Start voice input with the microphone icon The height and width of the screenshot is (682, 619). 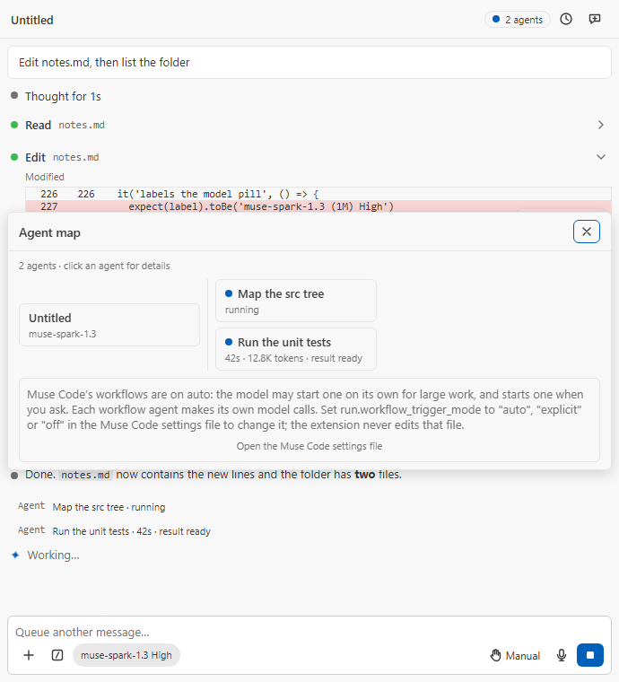click(x=562, y=655)
